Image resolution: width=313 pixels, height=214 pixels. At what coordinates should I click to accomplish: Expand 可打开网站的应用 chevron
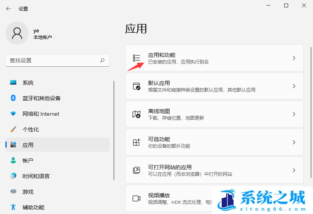point(294,170)
